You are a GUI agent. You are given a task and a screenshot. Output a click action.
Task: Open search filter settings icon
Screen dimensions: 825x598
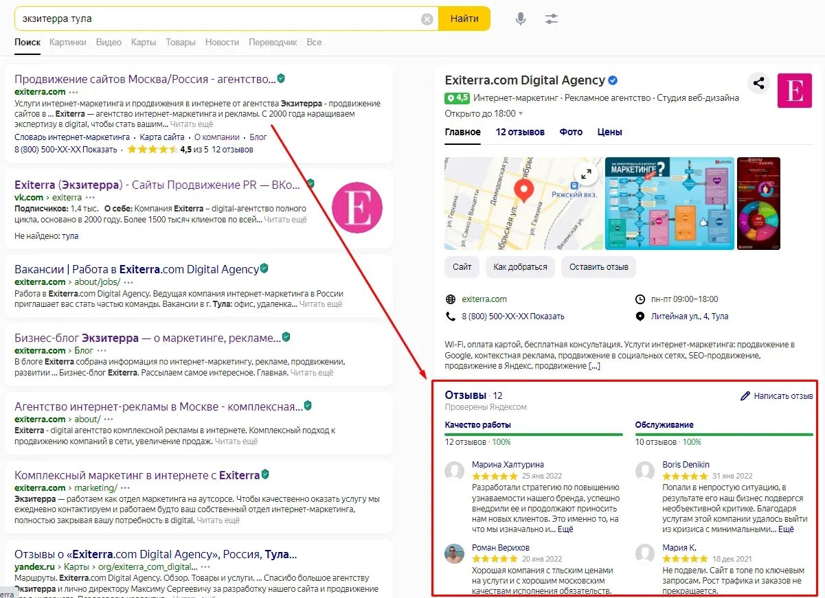click(x=552, y=19)
